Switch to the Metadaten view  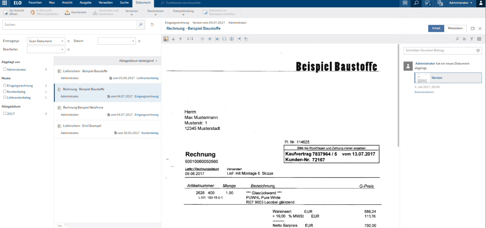coord(455,28)
